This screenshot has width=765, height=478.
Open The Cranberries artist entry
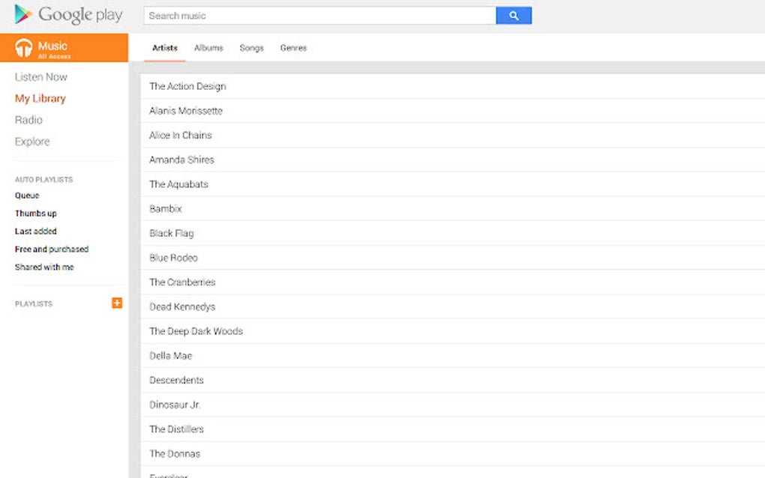182,282
